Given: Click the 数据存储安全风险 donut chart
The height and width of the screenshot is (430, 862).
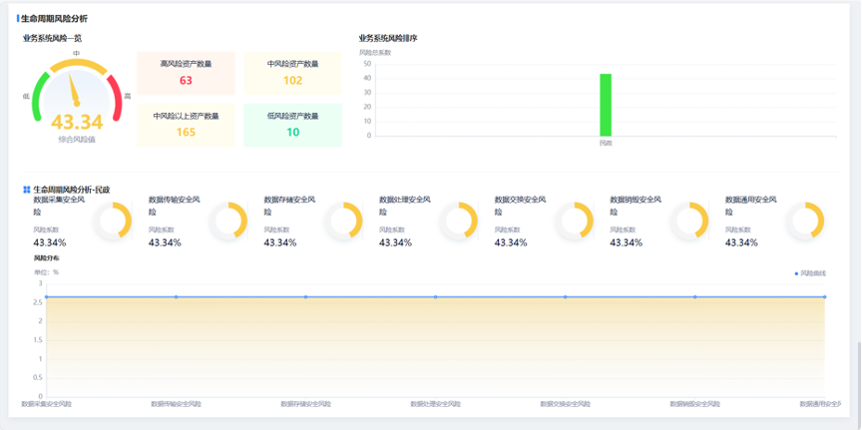Looking at the screenshot, I should (343, 221).
